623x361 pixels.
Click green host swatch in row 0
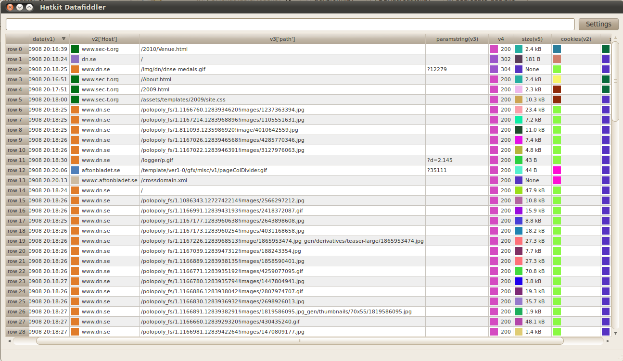(x=75, y=49)
